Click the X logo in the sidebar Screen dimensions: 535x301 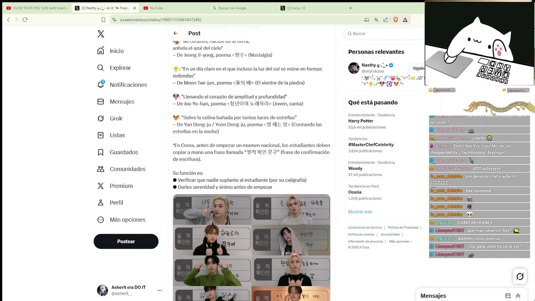pyautogui.click(x=101, y=34)
